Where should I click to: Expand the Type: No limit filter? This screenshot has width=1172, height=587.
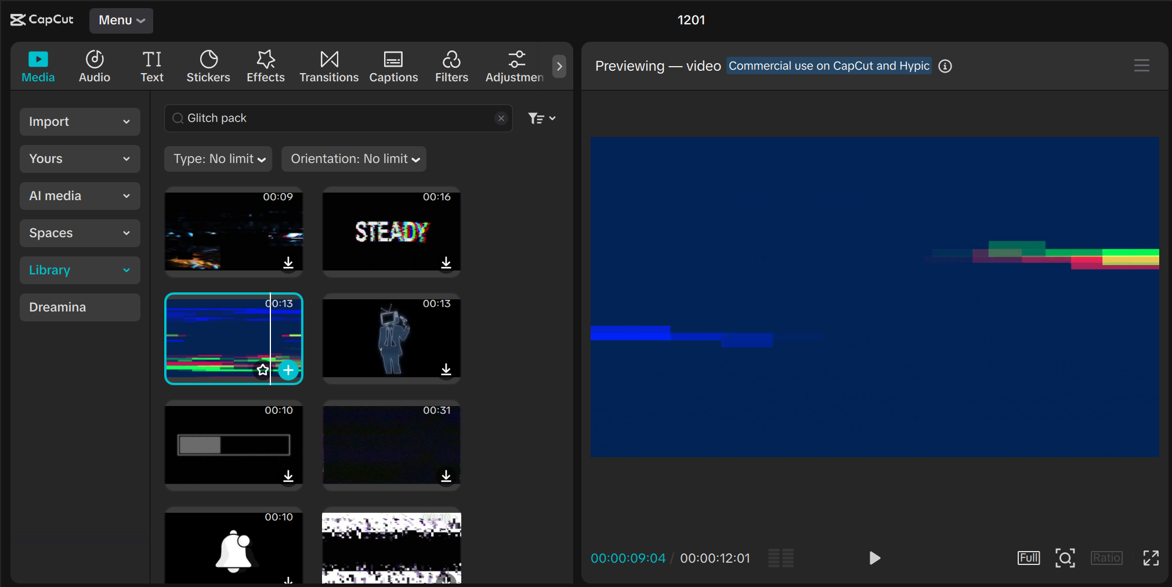[x=218, y=158]
